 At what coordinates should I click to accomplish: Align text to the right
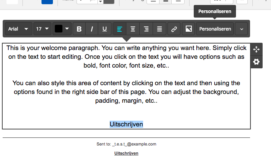pyautogui.click(x=146, y=29)
